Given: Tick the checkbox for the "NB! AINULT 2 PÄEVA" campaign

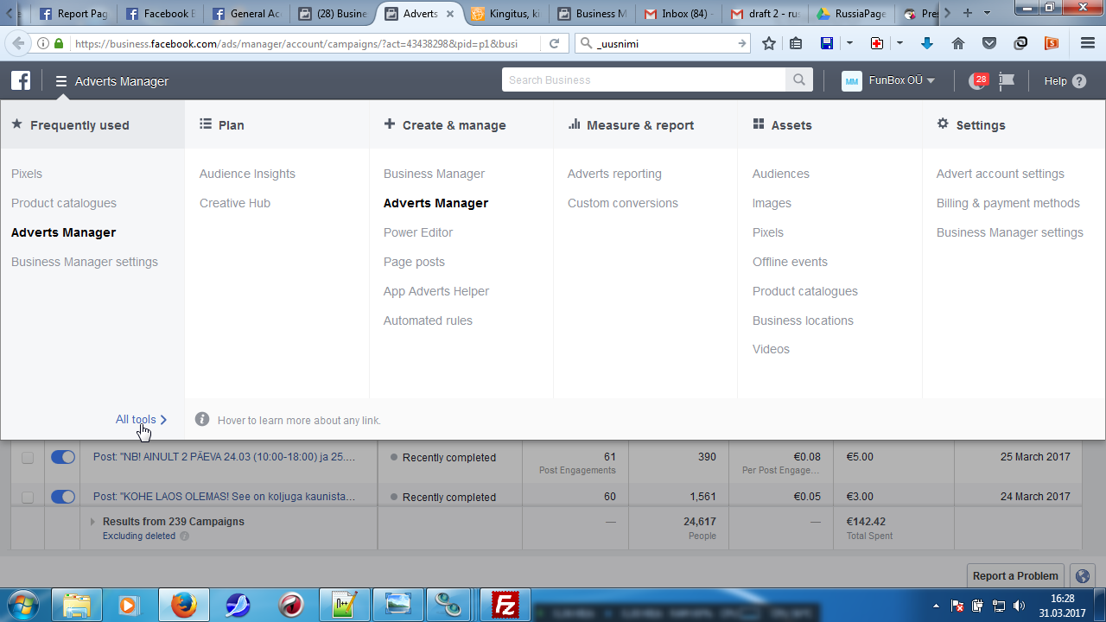Looking at the screenshot, I should point(28,458).
